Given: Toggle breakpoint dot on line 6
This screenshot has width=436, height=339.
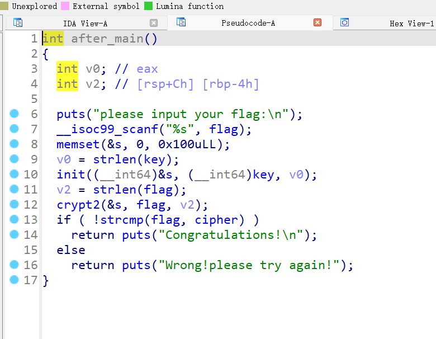Looking at the screenshot, I should [14, 114].
